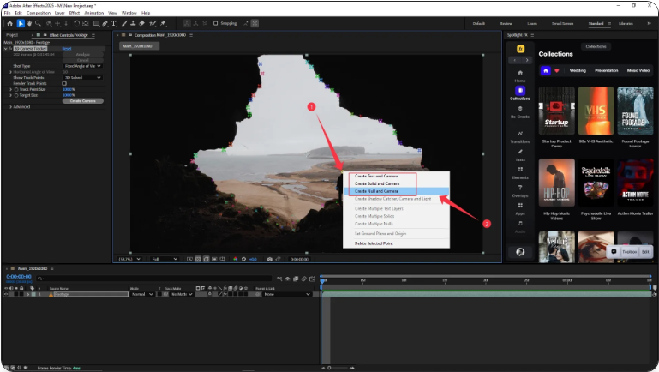Select the Type tool
This screenshot has height=372, width=659.
click(x=113, y=23)
